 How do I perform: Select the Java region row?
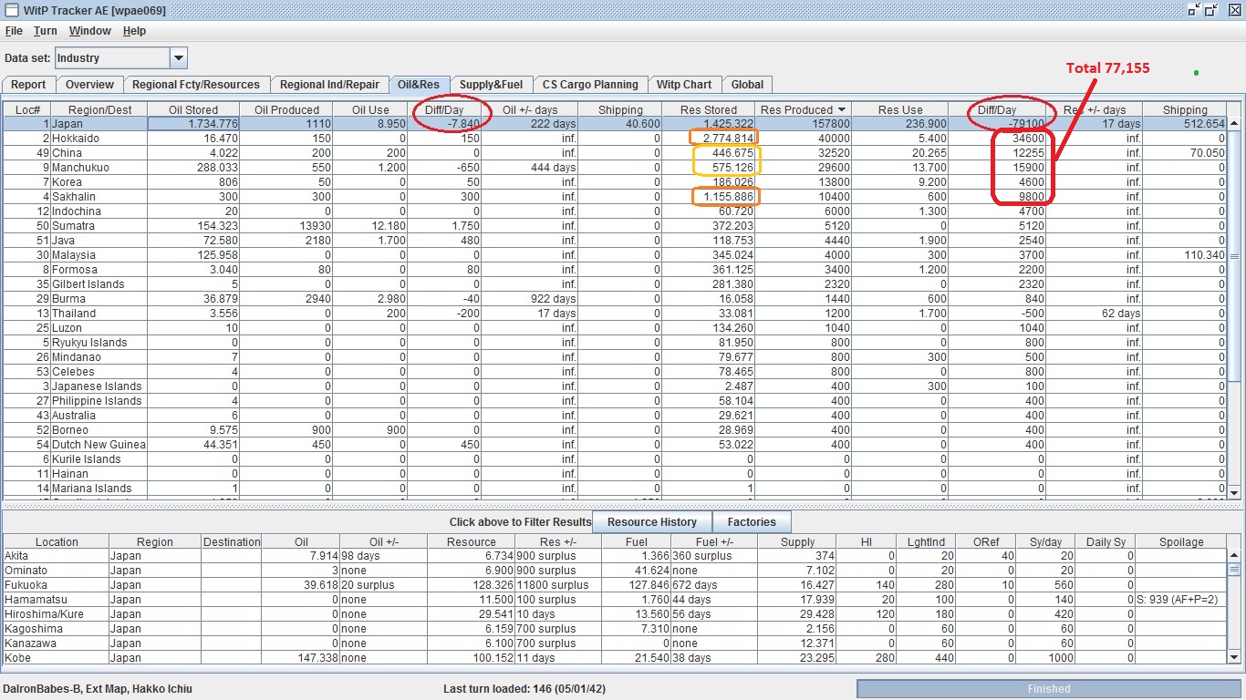tap(615, 241)
